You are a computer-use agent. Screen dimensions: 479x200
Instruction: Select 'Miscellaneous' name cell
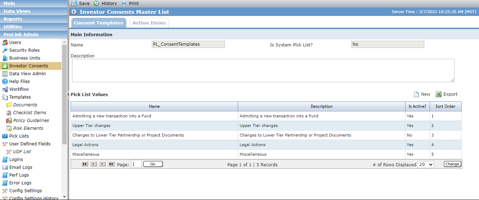coord(154,154)
